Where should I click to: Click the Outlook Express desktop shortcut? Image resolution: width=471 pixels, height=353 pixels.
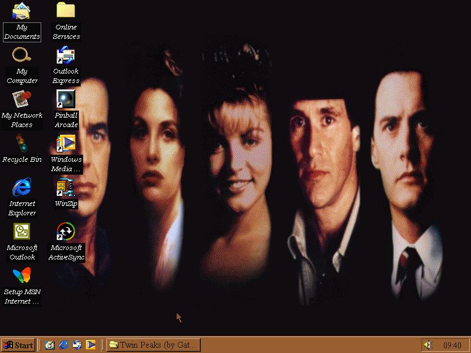coord(66,55)
